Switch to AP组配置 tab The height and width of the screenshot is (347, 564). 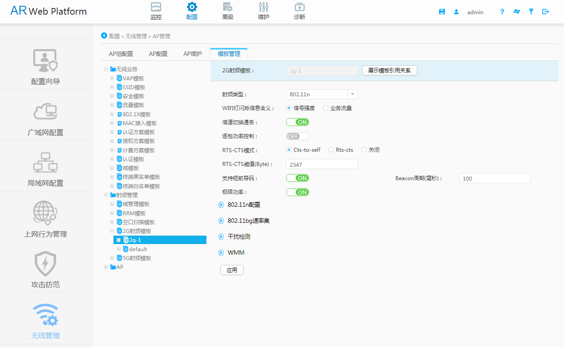121,54
